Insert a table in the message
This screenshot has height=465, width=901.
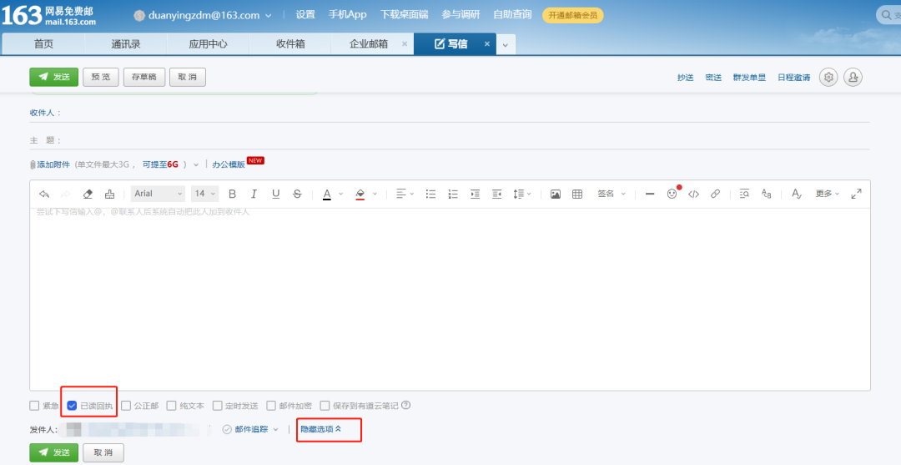pos(577,194)
